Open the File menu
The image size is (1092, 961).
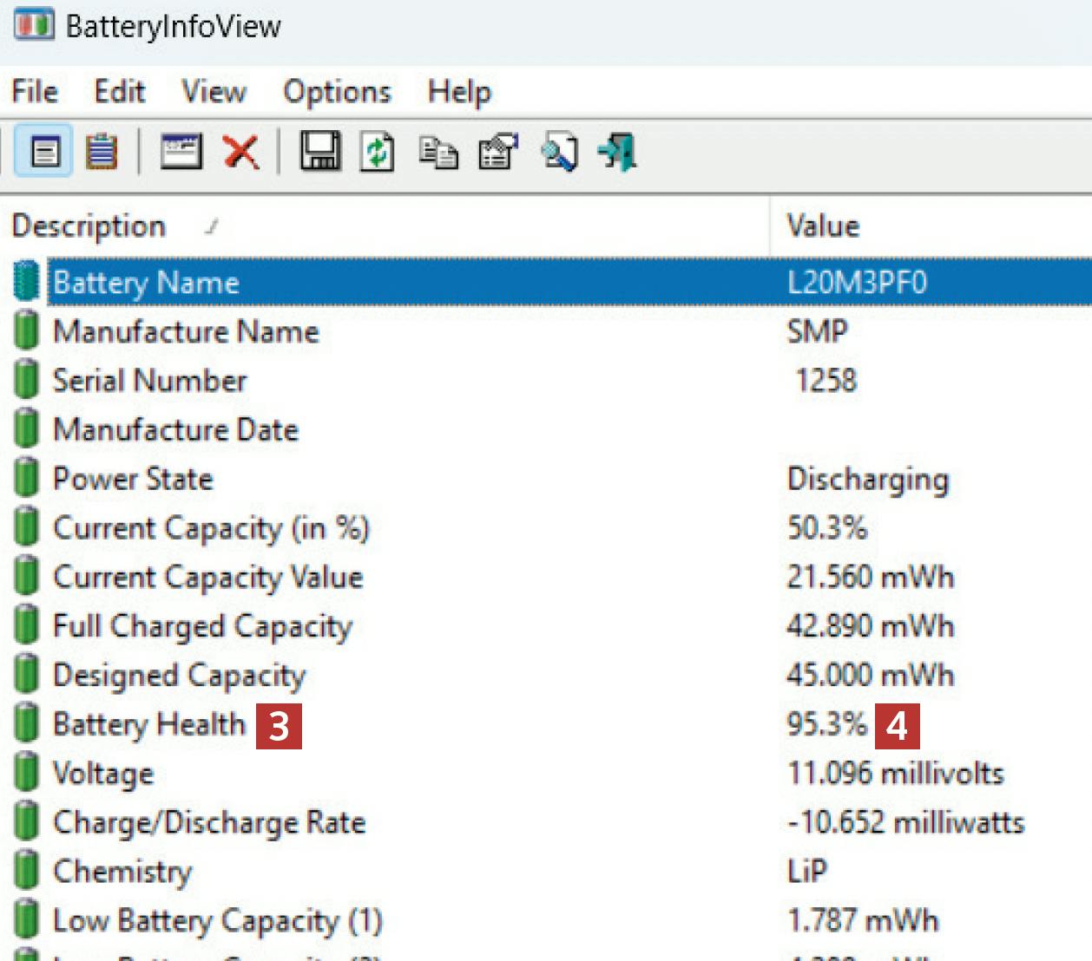coord(35,92)
